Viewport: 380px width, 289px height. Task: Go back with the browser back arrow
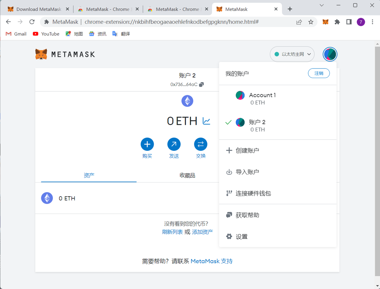pyautogui.click(x=8, y=22)
